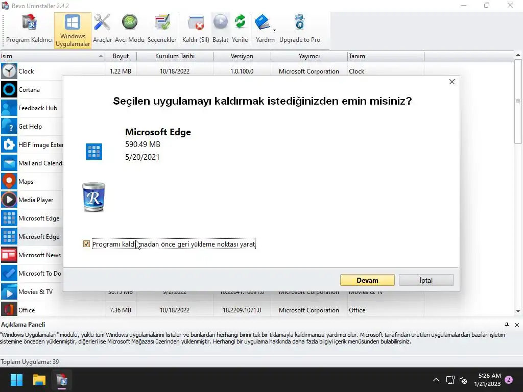Click the Devam button

coord(367,280)
